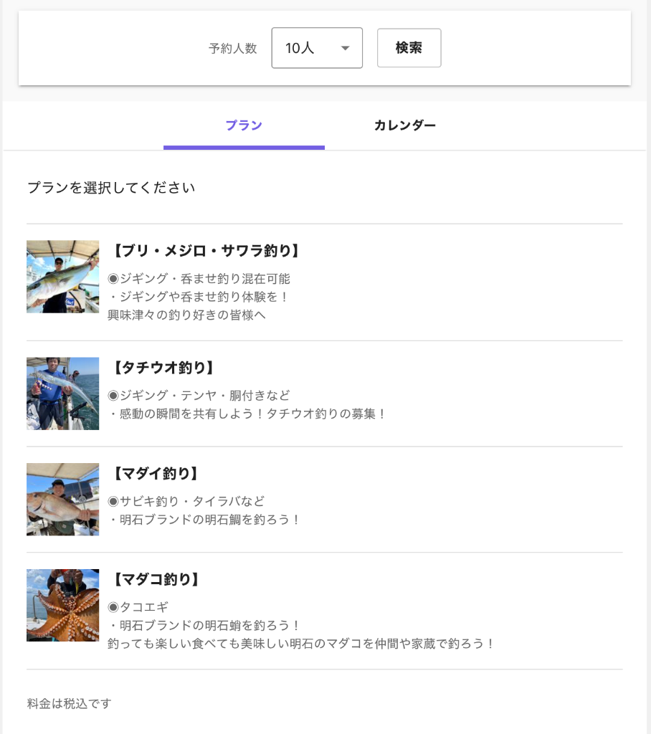Switch to the カレンダー tab
The height and width of the screenshot is (734, 651).
[404, 126]
